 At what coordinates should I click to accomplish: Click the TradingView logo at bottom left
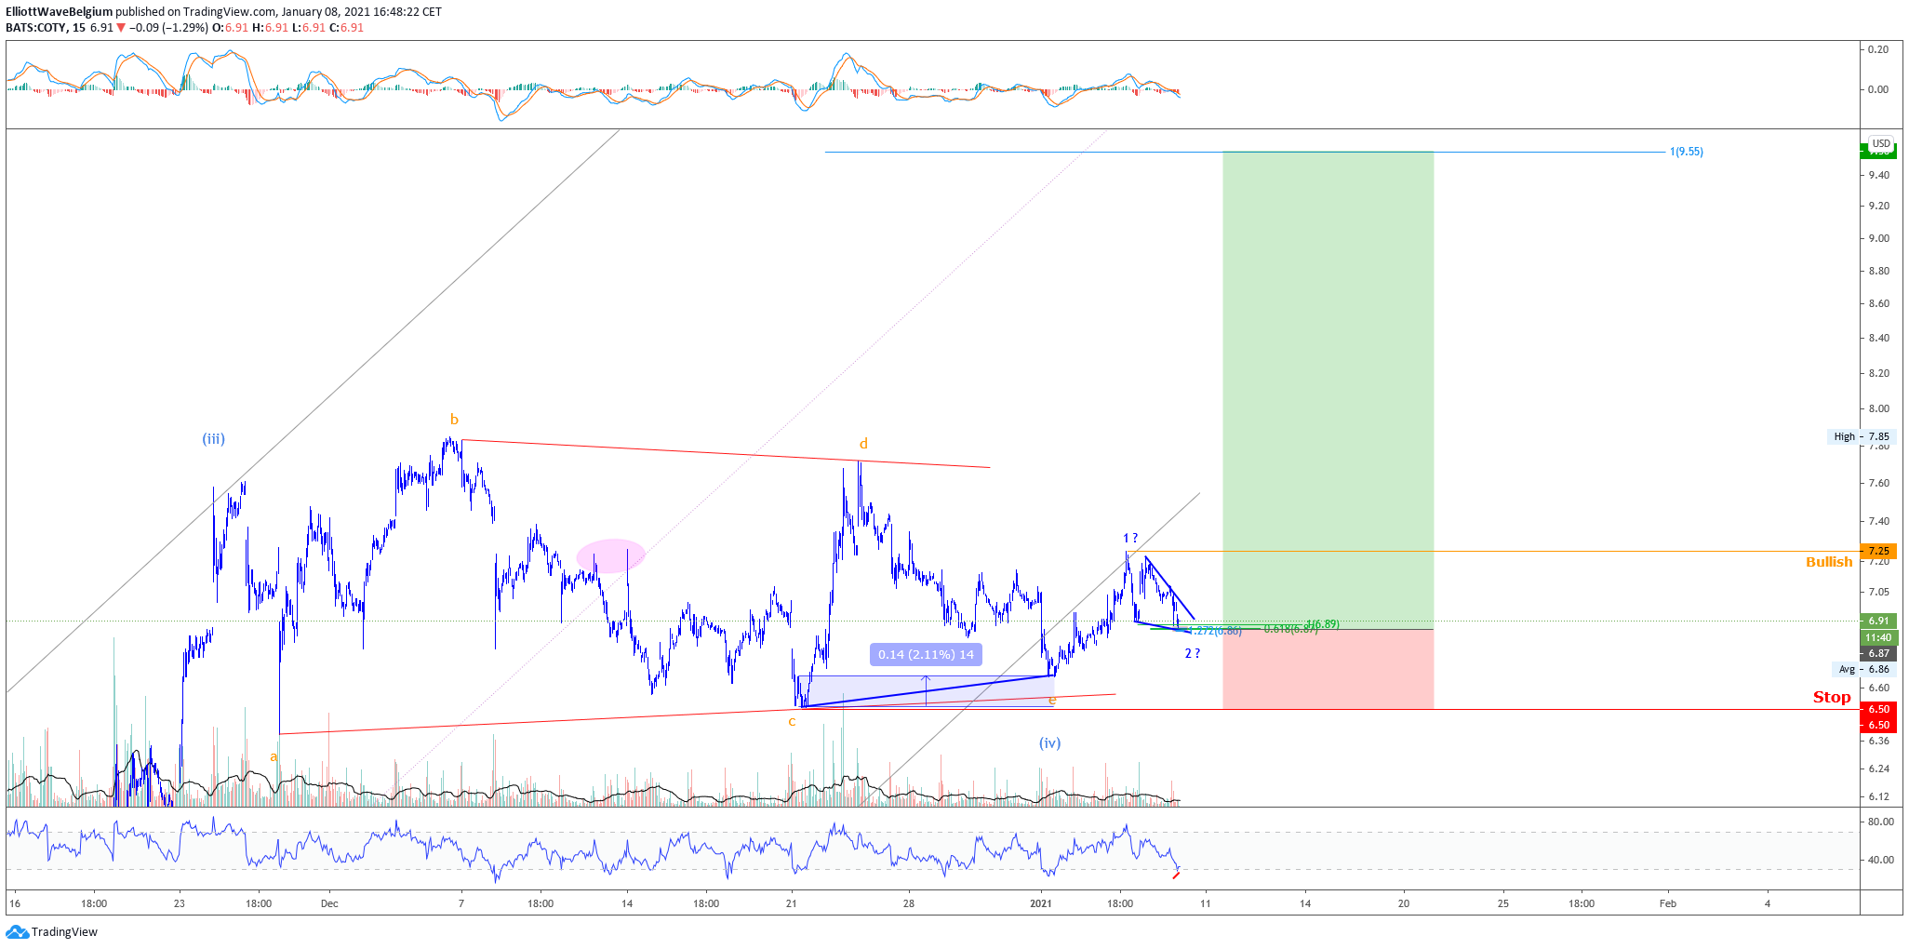52,931
